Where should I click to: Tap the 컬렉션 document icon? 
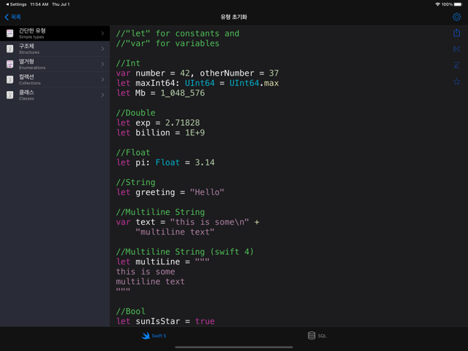[x=10, y=79]
